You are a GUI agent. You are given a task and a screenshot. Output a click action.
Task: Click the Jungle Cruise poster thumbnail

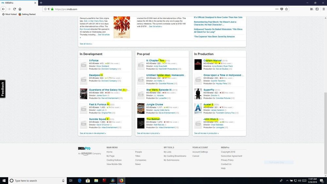tap(141, 109)
